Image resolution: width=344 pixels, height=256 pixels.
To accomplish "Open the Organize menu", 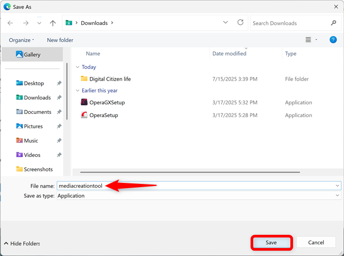I will pos(21,40).
